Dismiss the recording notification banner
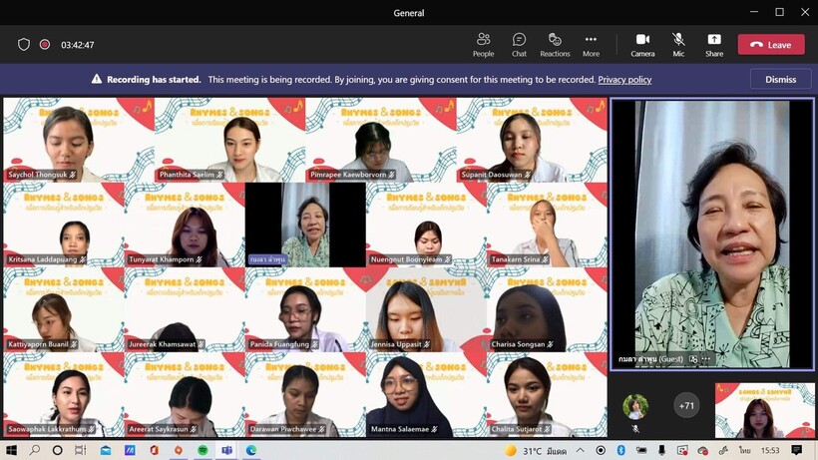The height and width of the screenshot is (460, 818). (x=780, y=80)
